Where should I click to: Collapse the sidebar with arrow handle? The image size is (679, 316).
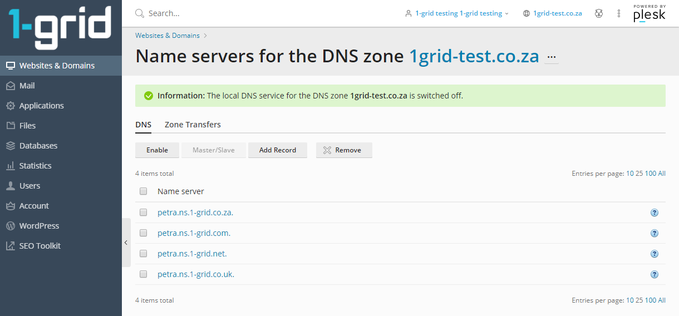[126, 243]
